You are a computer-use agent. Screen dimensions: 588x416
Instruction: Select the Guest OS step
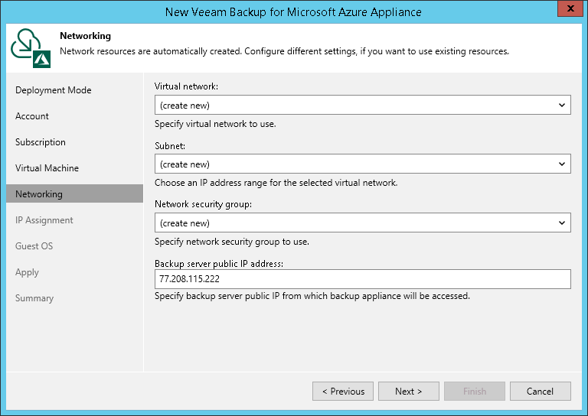tap(34, 246)
